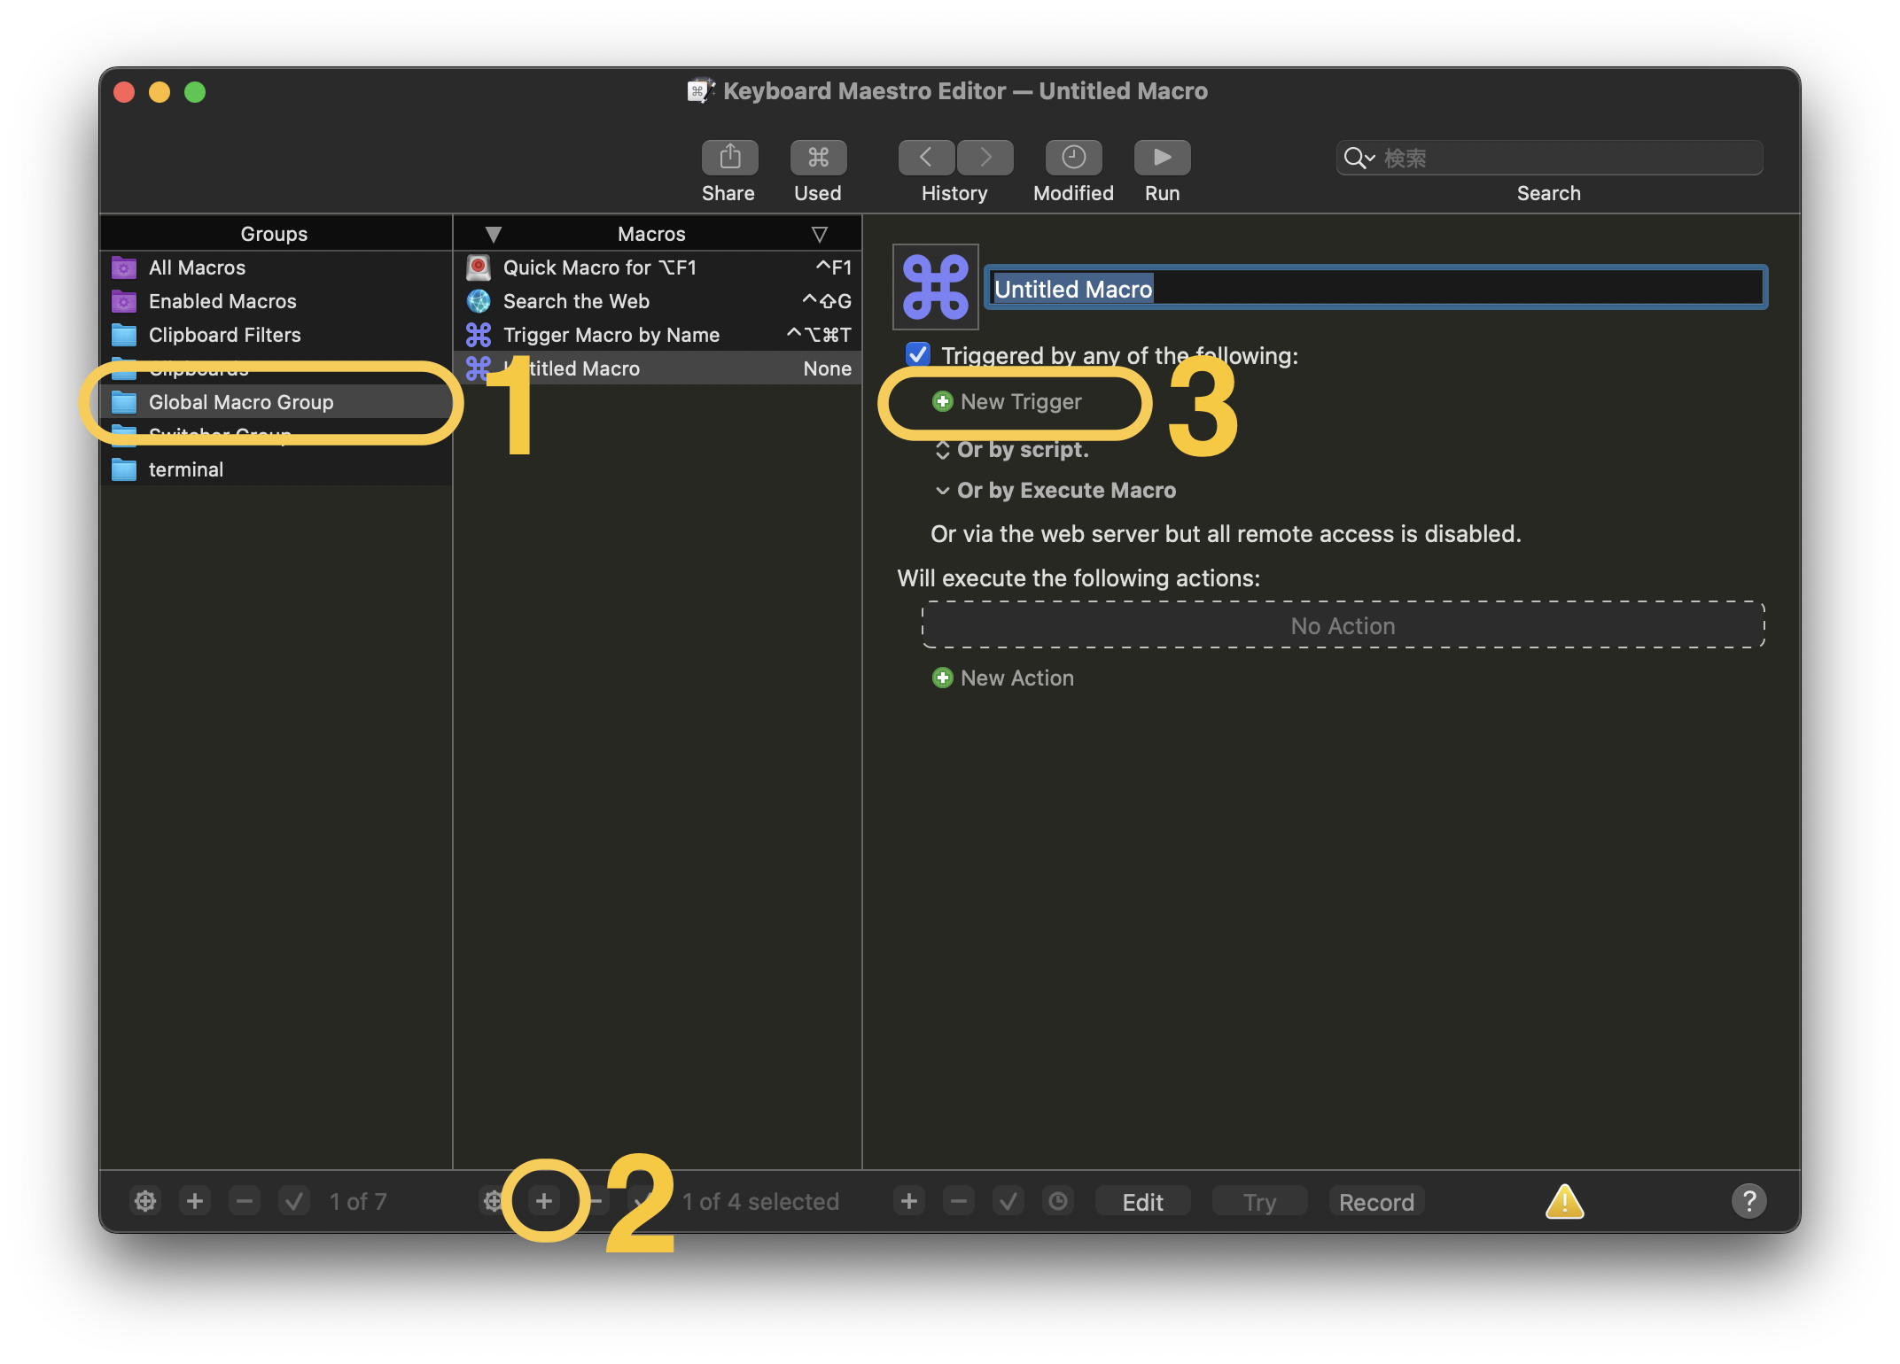This screenshot has height=1364, width=1900.
Task: Click the Untitled Macro name field
Action: point(1374,289)
